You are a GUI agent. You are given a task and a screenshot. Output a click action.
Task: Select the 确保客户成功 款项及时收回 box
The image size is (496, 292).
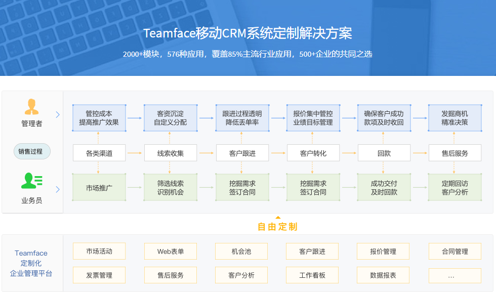click(x=384, y=118)
